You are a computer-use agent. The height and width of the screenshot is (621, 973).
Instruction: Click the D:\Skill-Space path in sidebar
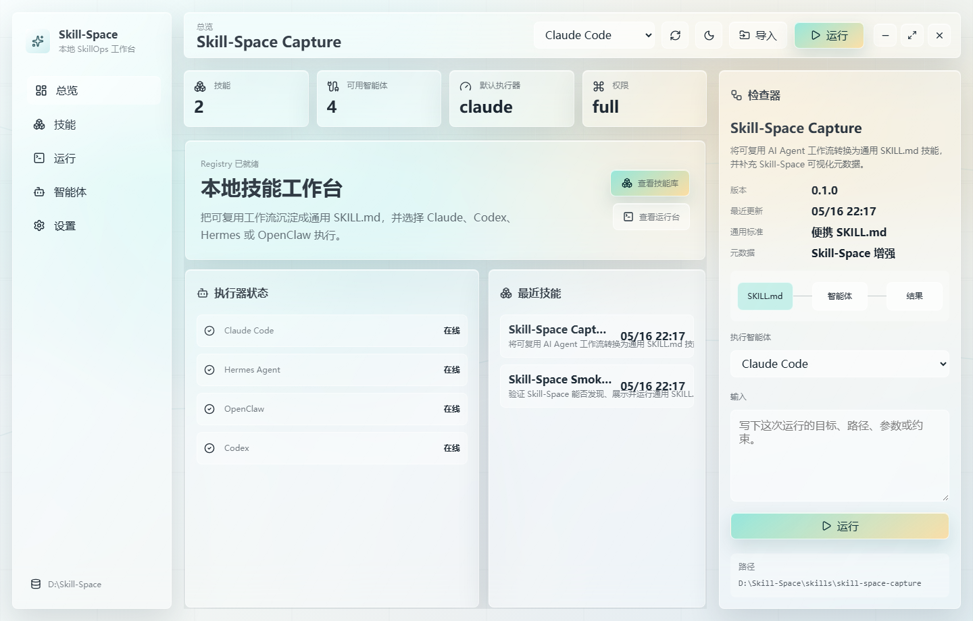pyautogui.click(x=74, y=584)
